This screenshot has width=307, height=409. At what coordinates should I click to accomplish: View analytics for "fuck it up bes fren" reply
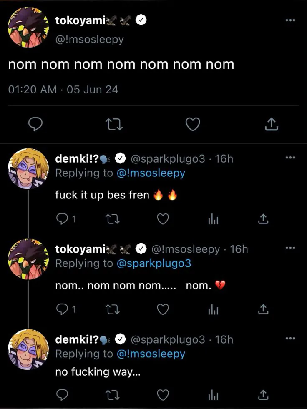pos(213,219)
